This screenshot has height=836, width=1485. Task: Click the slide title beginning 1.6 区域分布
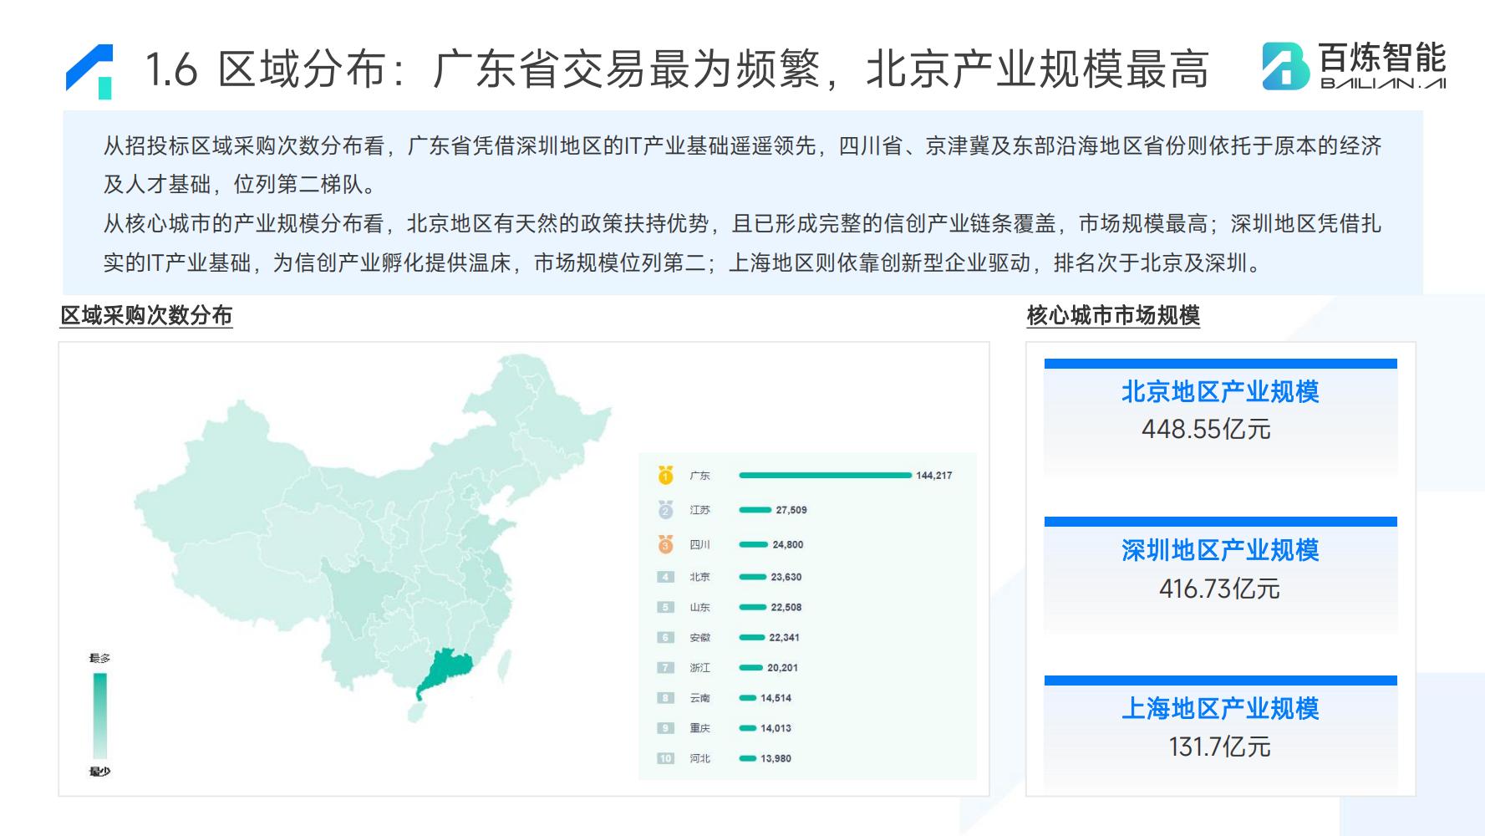tap(677, 69)
